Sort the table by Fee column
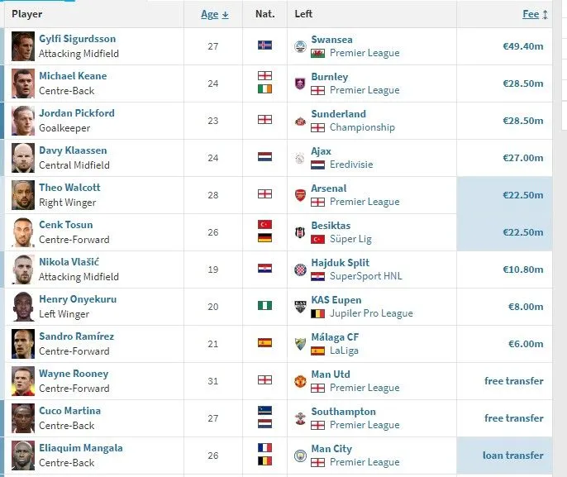 531,14
